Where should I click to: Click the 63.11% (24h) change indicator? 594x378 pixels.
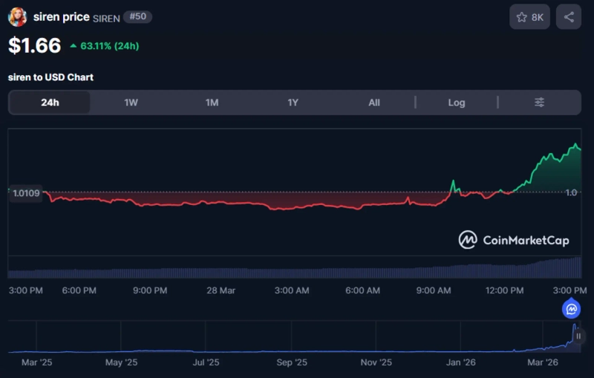[x=109, y=46]
